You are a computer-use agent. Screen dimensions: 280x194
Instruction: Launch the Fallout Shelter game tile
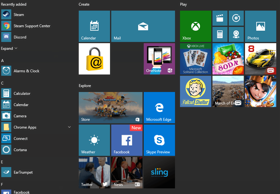(195, 91)
